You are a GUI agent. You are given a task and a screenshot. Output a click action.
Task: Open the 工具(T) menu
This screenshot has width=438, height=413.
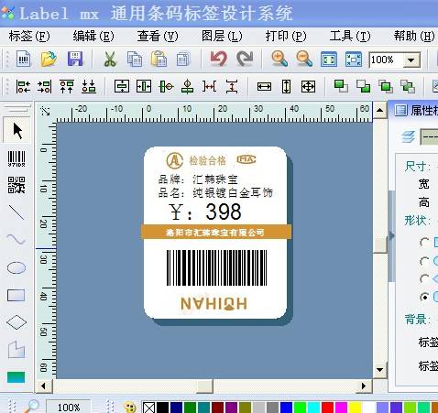click(x=350, y=37)
